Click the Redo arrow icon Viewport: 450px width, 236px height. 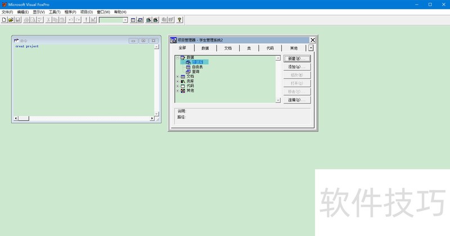click(x=78, y=20)
